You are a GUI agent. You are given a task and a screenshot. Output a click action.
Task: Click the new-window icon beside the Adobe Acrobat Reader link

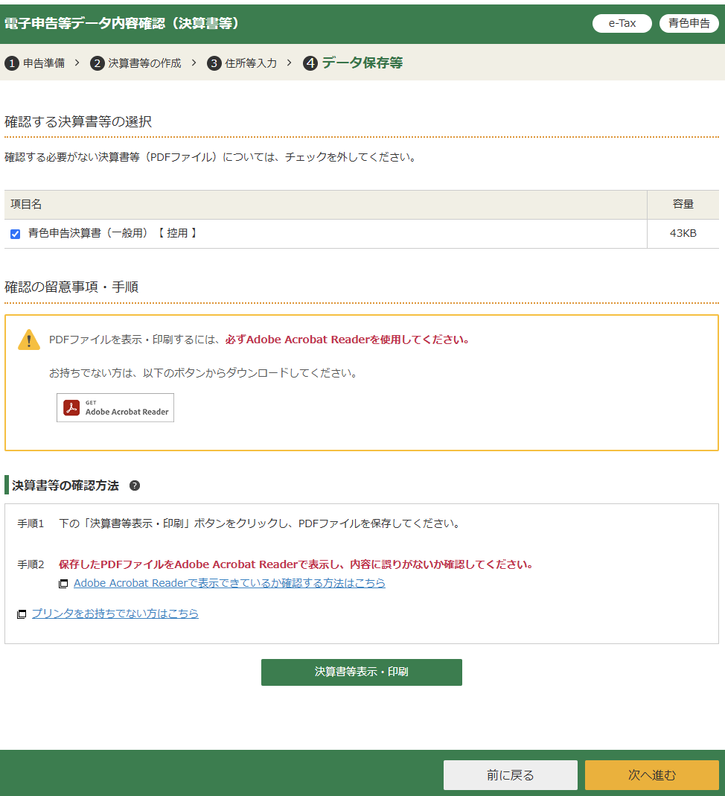coord(63,584)
